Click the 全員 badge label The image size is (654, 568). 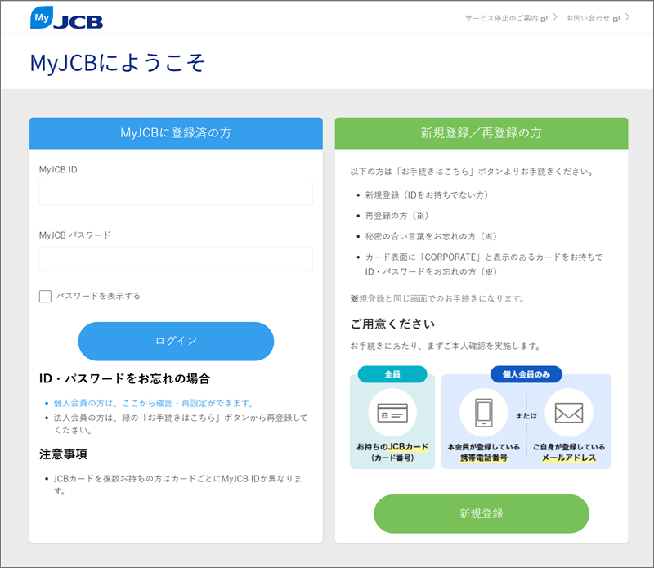(x=392, y=374)
